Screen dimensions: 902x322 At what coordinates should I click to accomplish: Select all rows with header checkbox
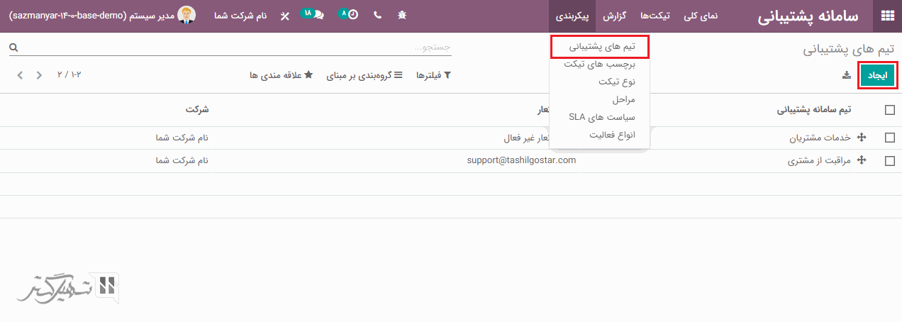click(889, 110)
